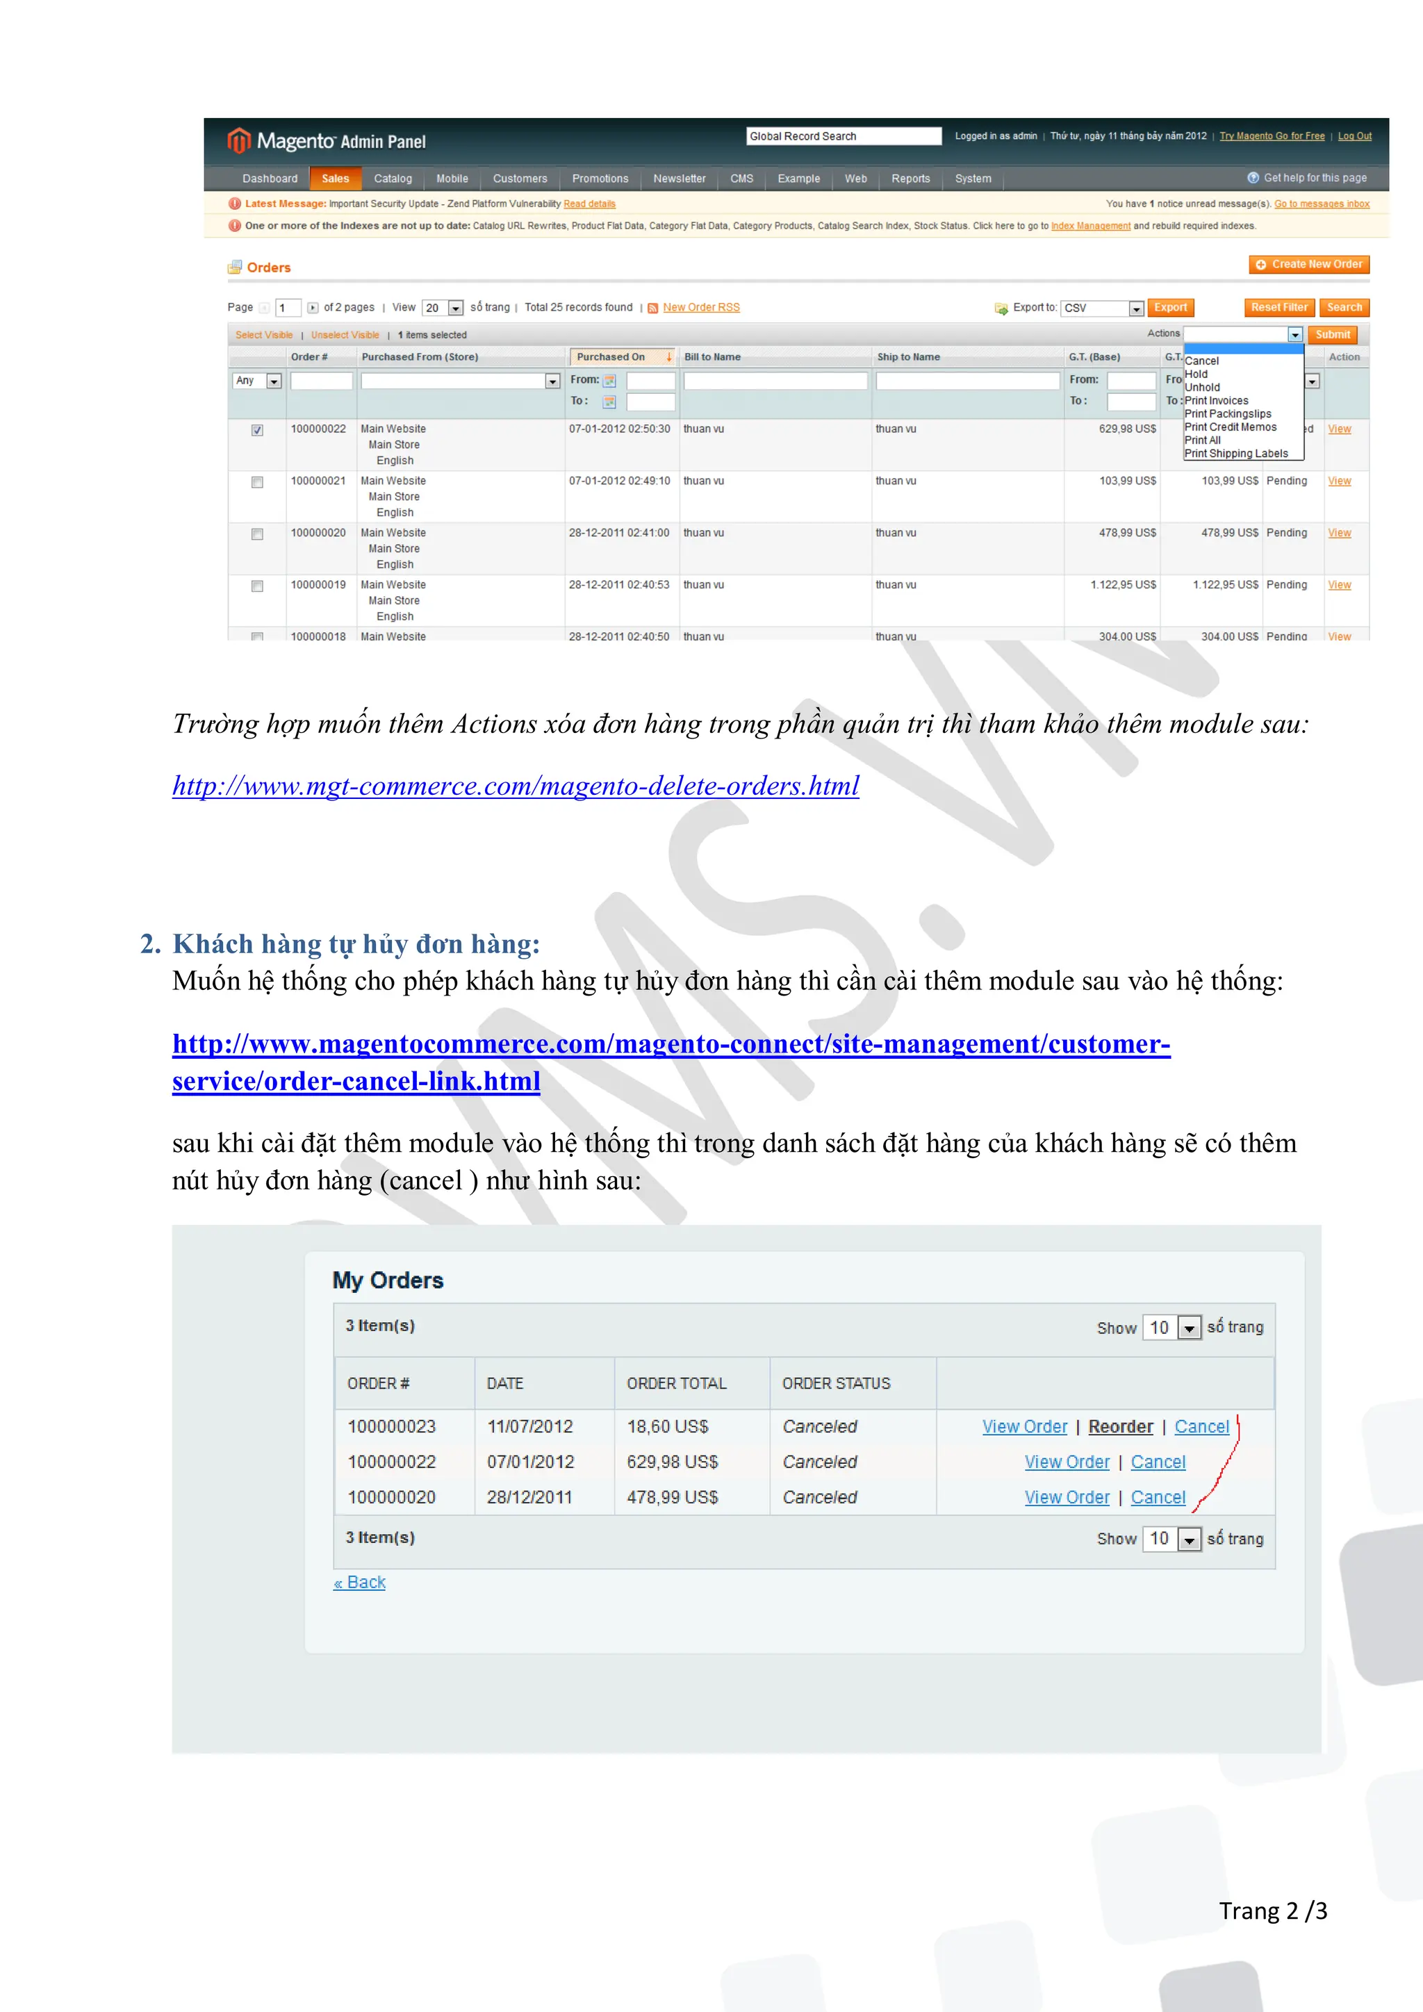Open Purchased On From calendar
The height and width of the screenshot is (2012, 1423).
610,380
